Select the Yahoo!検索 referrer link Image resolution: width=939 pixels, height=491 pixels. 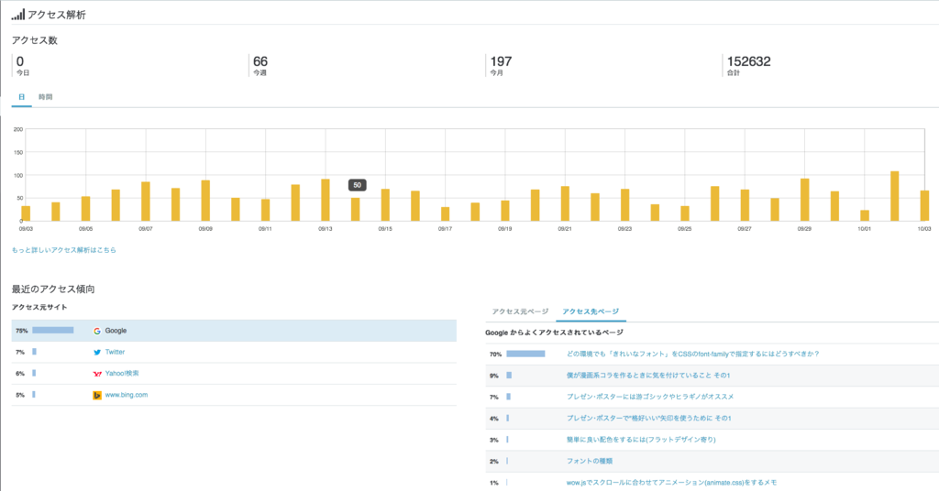coord(122,373)
